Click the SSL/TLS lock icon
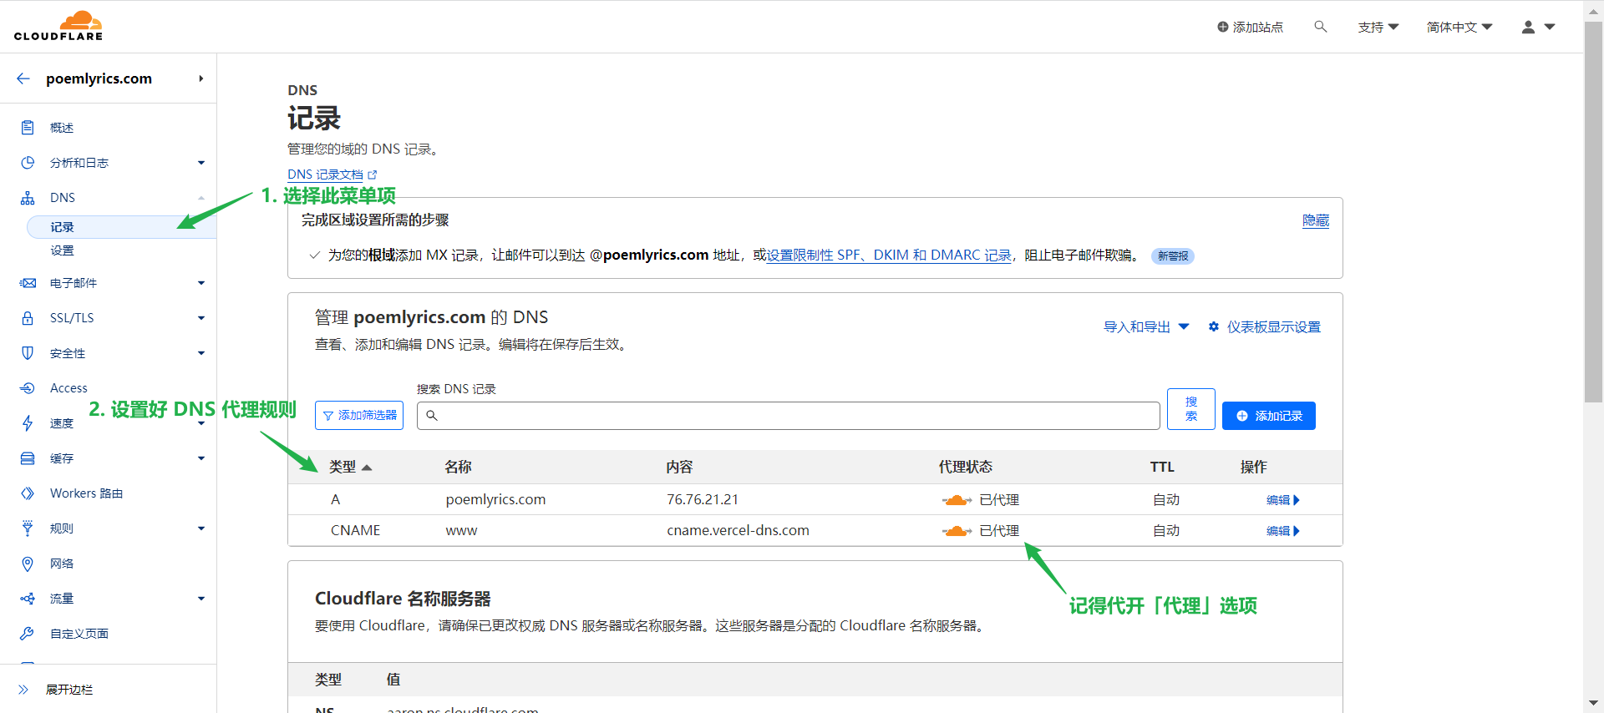Viewport: 1604px width, 713px height. coord(28,318)
